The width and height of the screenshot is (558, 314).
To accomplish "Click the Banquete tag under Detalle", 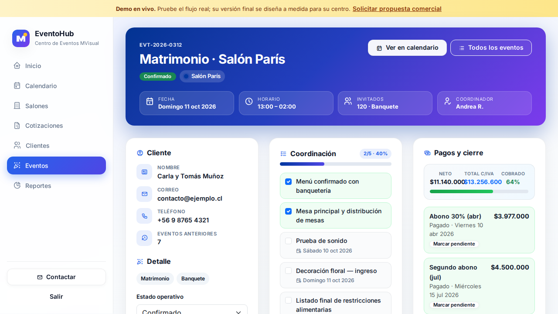I will click(193, 279).
